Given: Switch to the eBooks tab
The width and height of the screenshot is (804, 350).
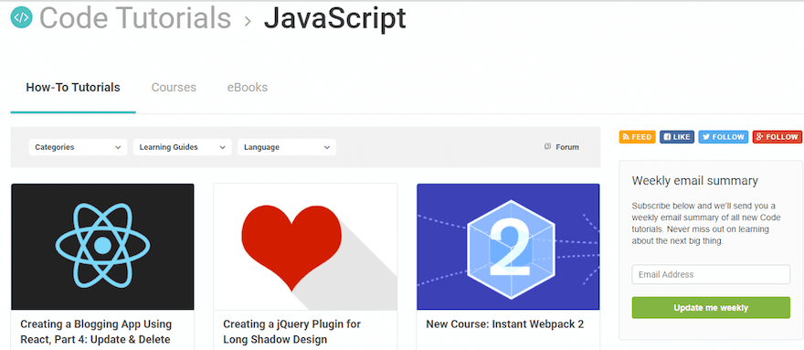Looking at the screenshot, I should coord(248,87).
